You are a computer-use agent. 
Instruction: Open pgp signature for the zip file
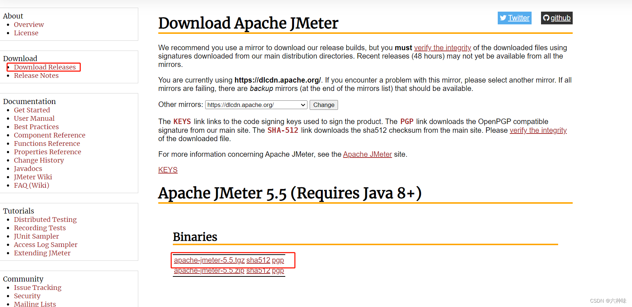[x=278, y=271]
